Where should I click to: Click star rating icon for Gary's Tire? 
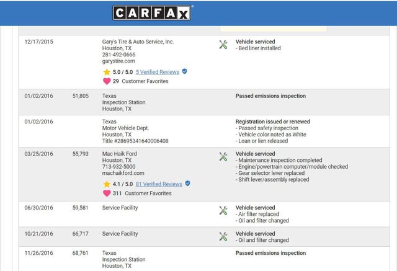(x=107, y=72)
